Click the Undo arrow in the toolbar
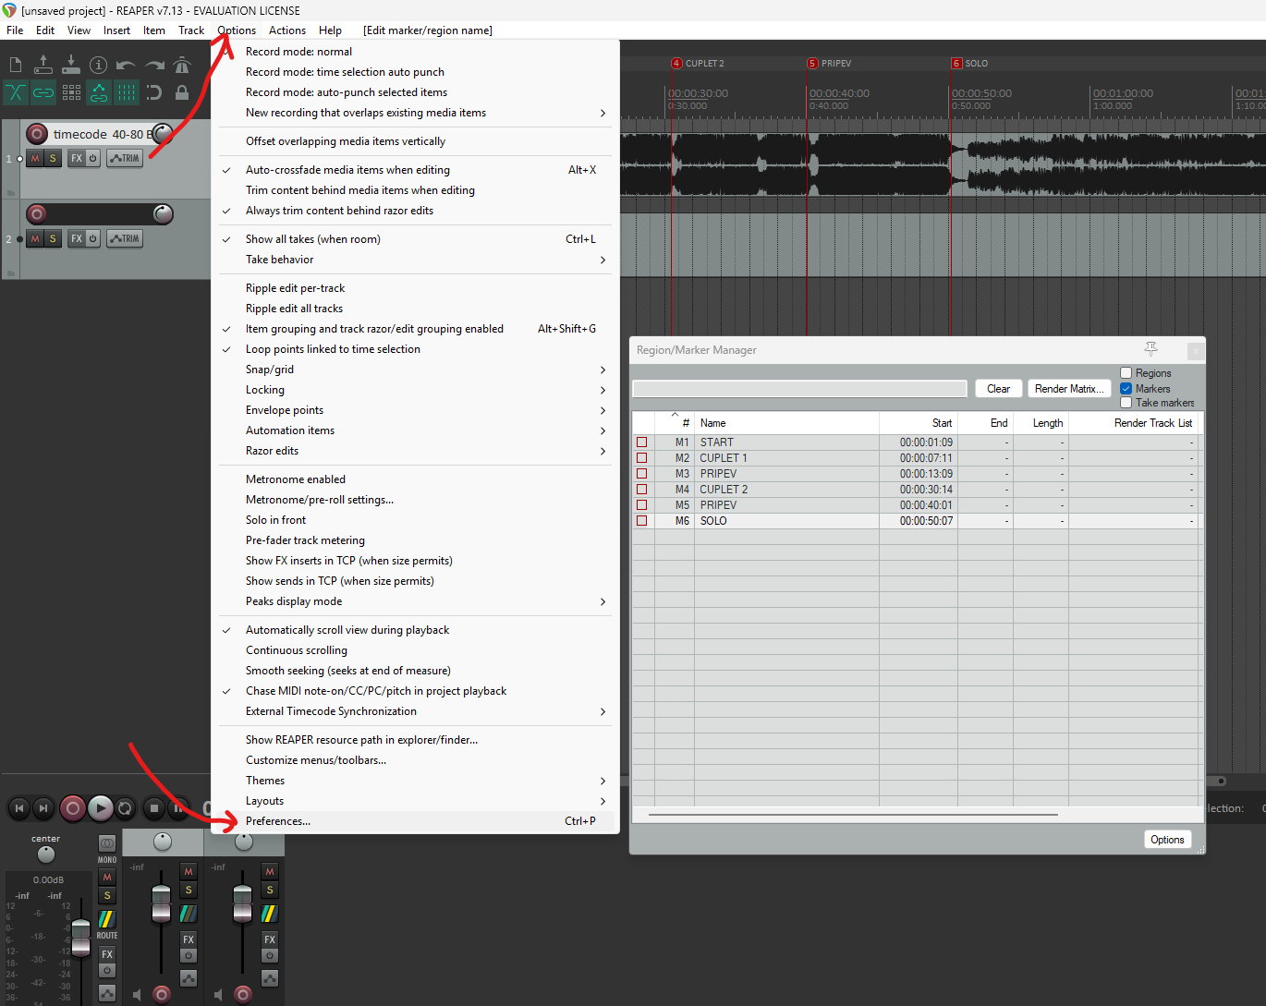Viewport: 1266px width, 1006px height. [x=127, y=66]
